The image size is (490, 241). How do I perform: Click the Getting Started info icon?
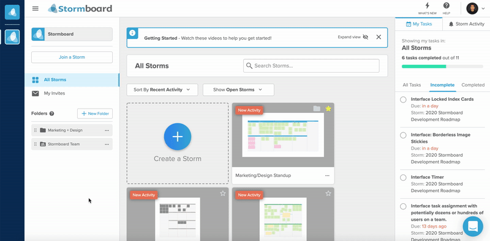(x=132, y=33)
